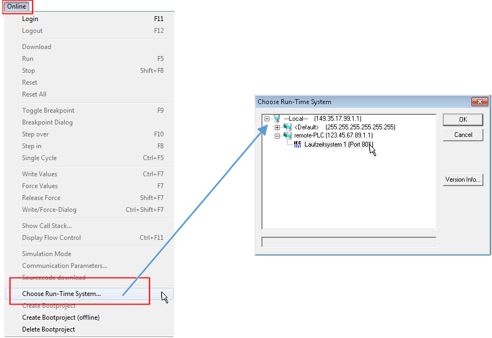Click the status field below tree

click(348, 242)
